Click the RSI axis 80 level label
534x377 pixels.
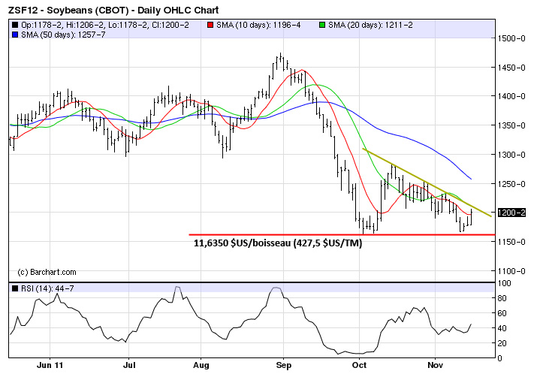[505, 298]
